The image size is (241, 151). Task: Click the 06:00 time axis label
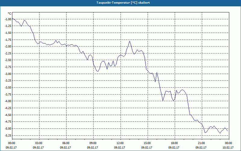[66, 143]
